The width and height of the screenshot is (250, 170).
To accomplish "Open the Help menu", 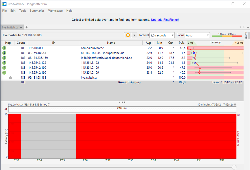I will [69, 11].
